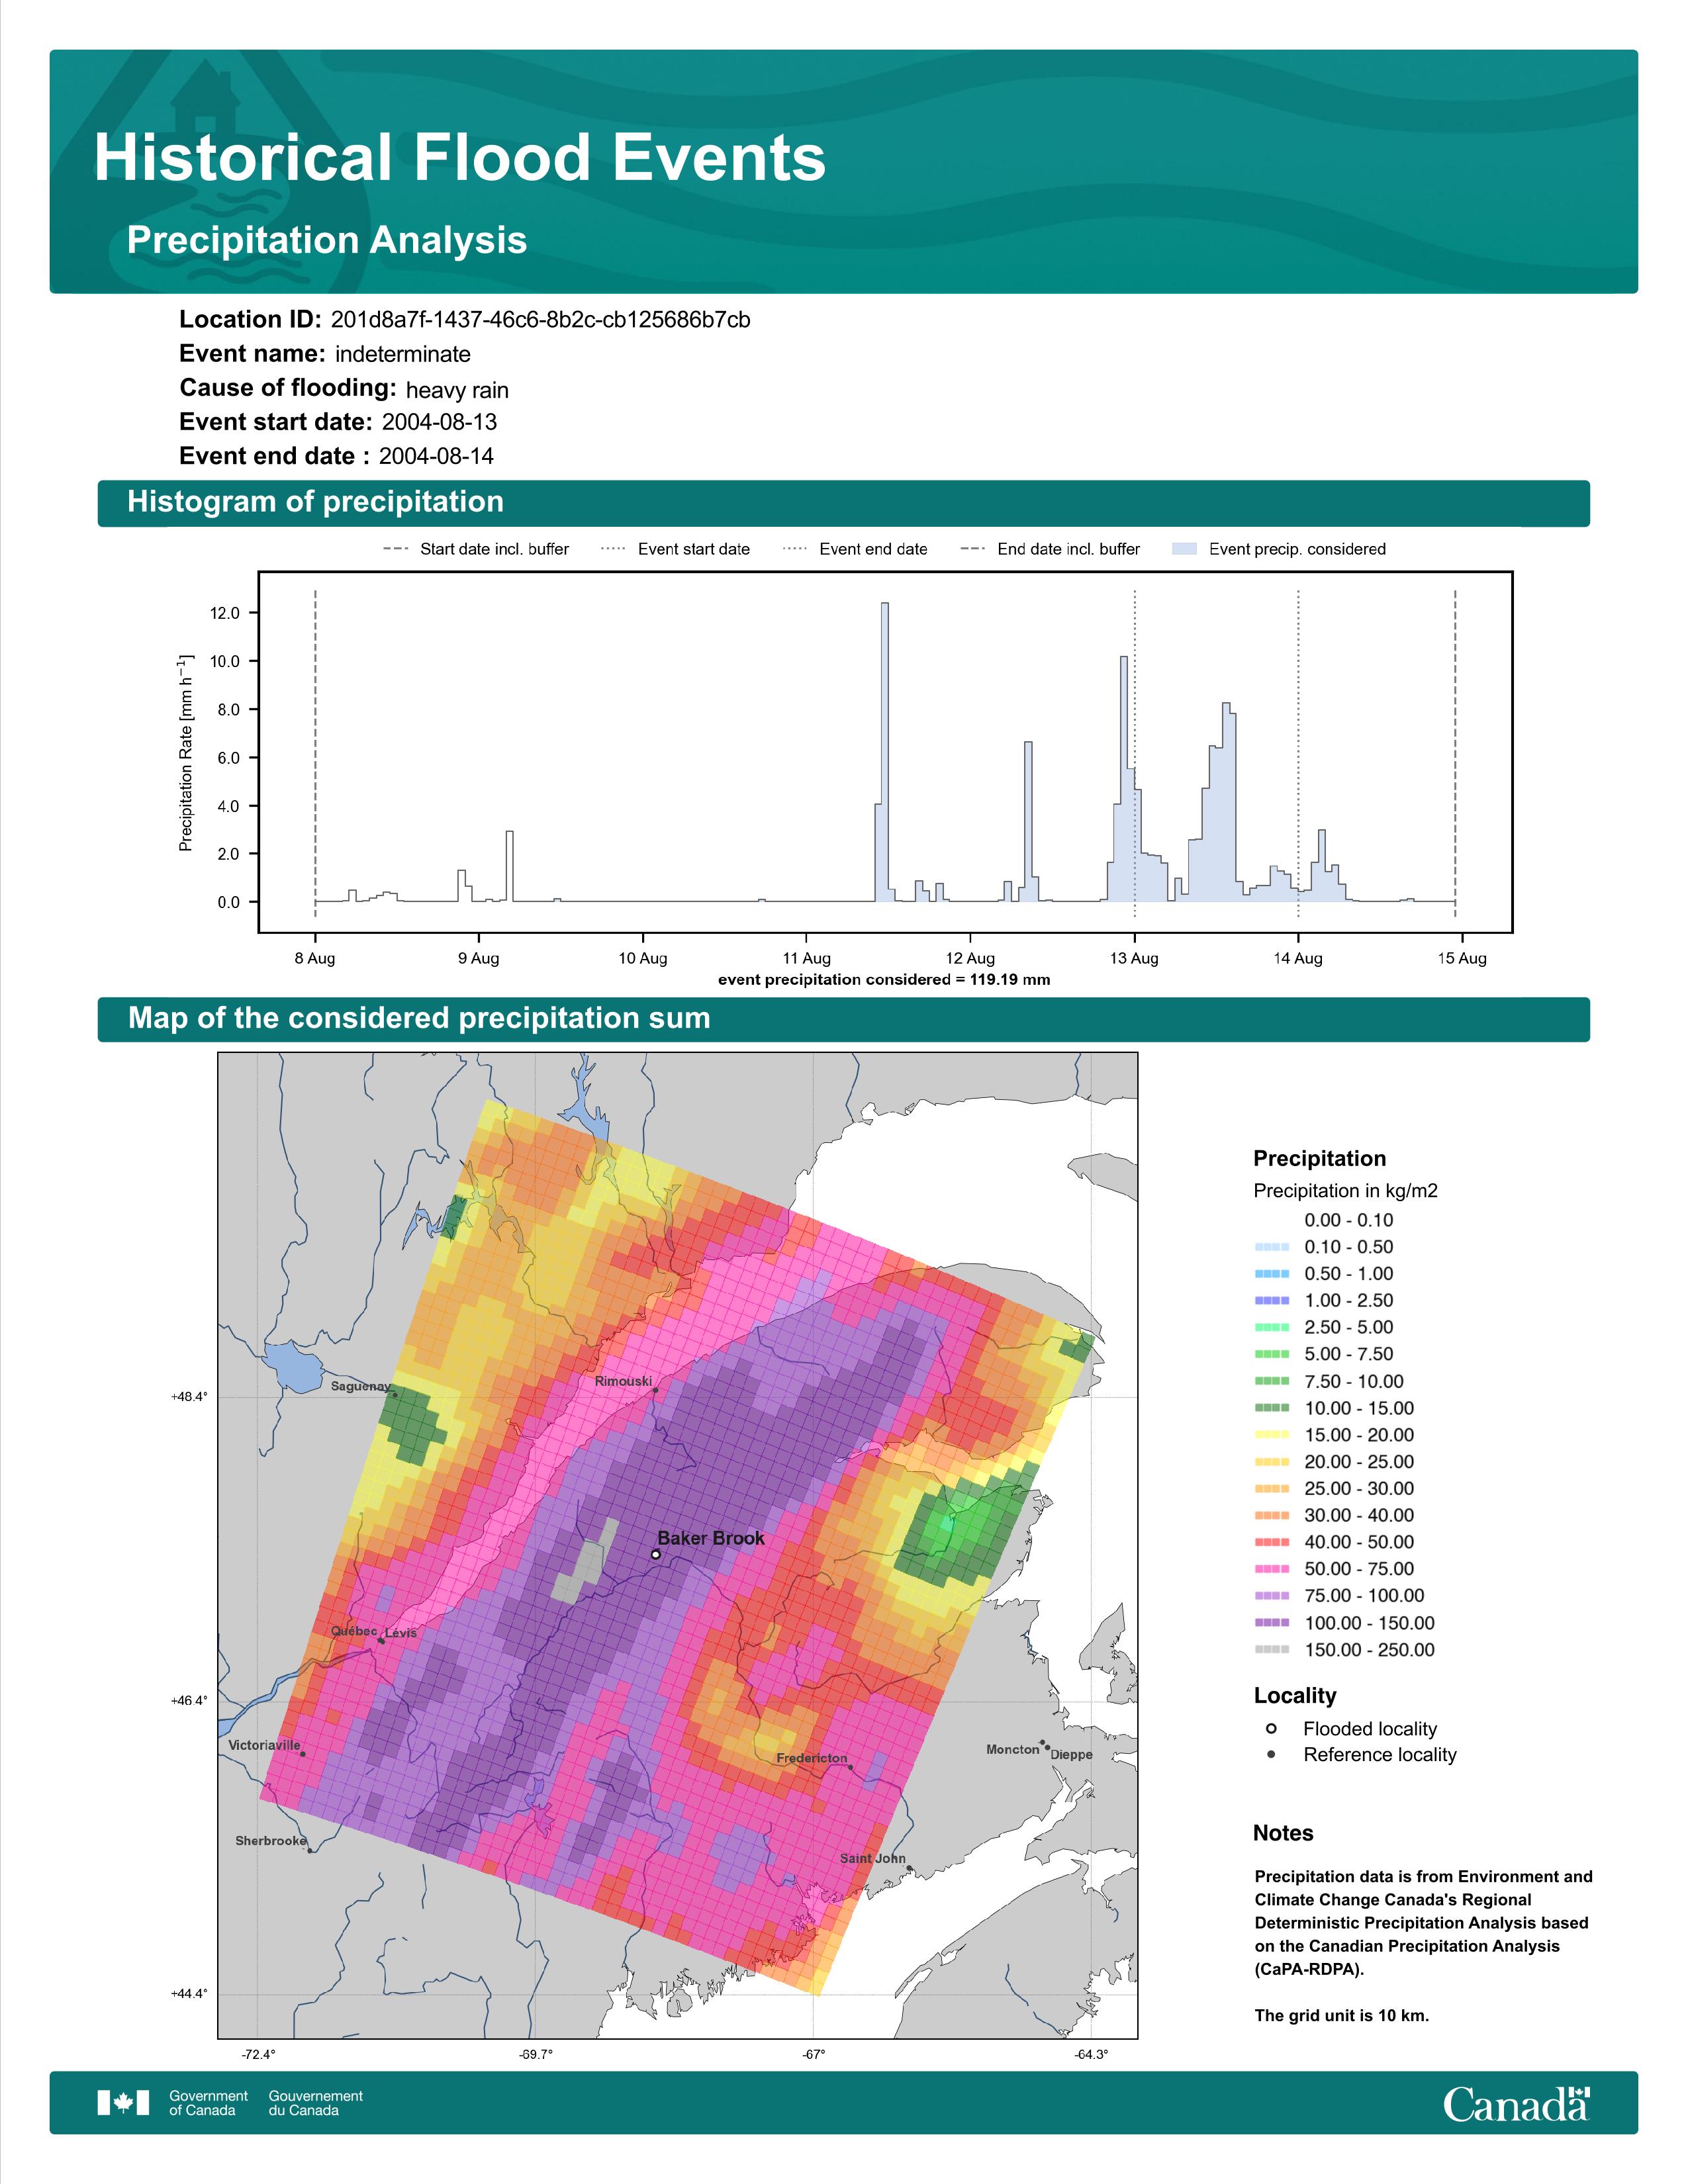Click the Event precip. considered legend patch
The image size is (1688, 2184).
coord(1184,549)
